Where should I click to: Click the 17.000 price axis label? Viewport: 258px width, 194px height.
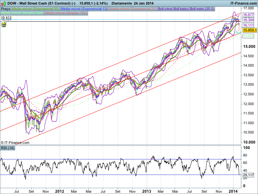pyautogui.click(x=248, y=8)
